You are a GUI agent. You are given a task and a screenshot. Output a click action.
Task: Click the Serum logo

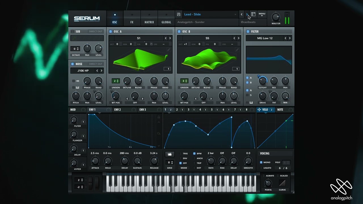coord(87,19)
